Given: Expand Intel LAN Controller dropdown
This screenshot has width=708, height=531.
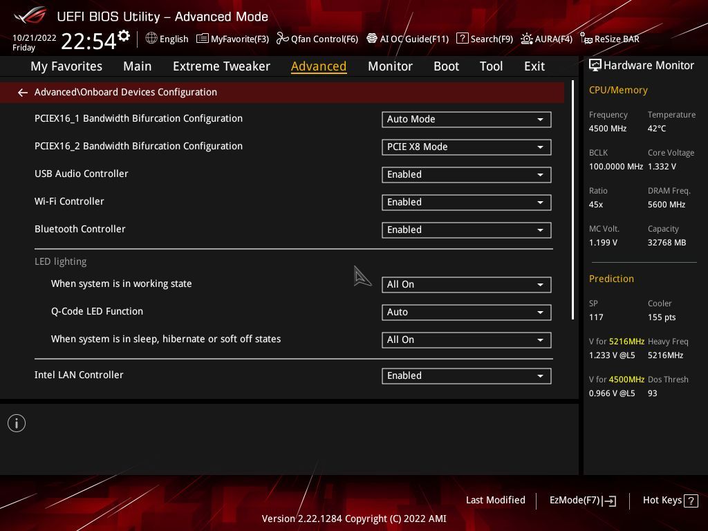Looking at the screenshot, I should point(467,375).
